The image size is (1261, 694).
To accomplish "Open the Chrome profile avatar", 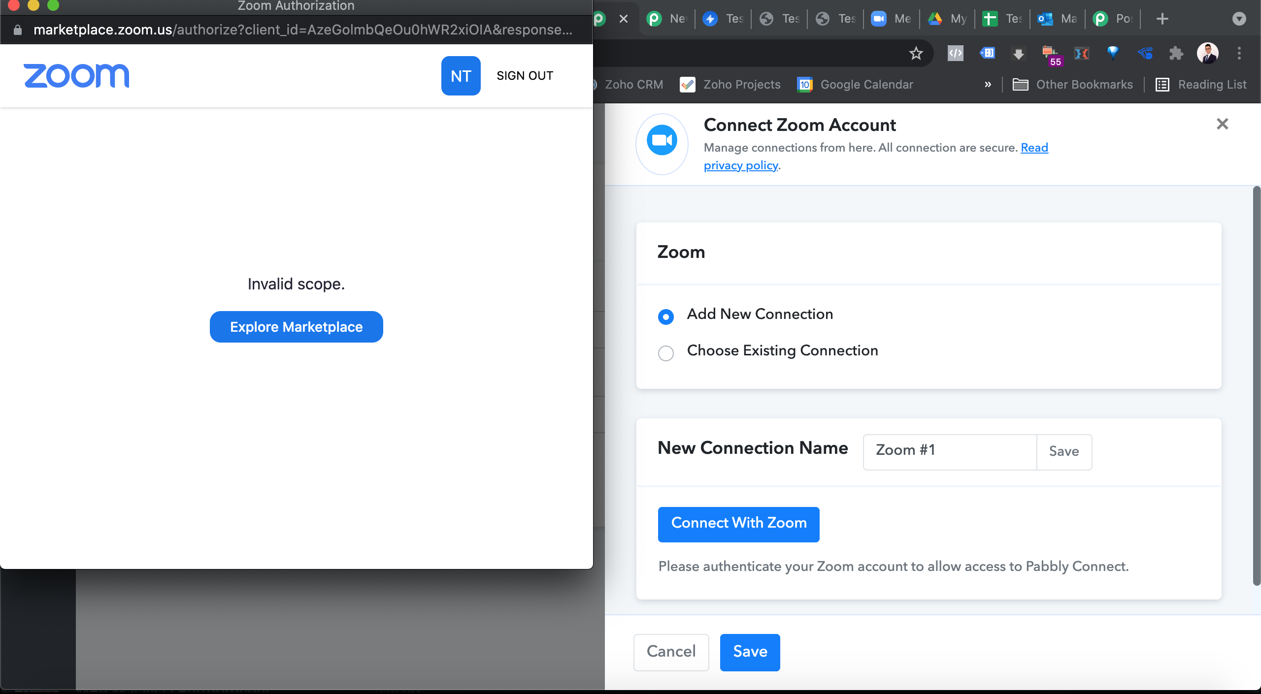I will (x=1207, y=53).
